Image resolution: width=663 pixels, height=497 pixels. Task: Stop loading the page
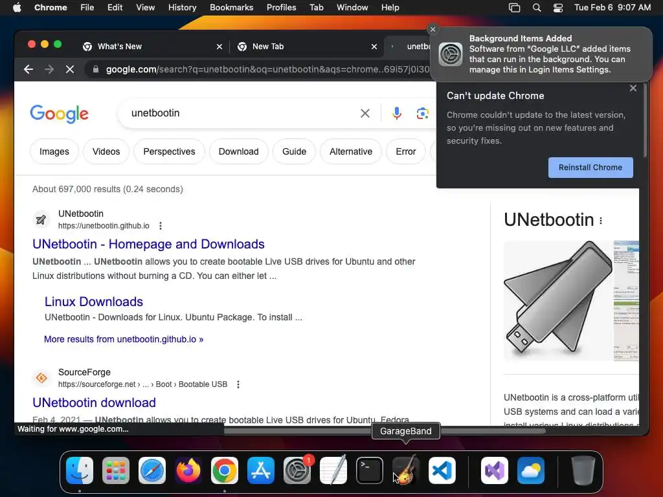click(70, 69)
